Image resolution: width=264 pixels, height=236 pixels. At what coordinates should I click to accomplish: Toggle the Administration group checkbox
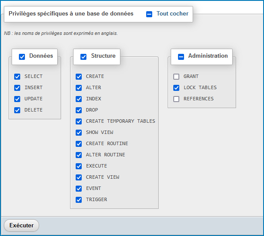(x=181, y=57)
